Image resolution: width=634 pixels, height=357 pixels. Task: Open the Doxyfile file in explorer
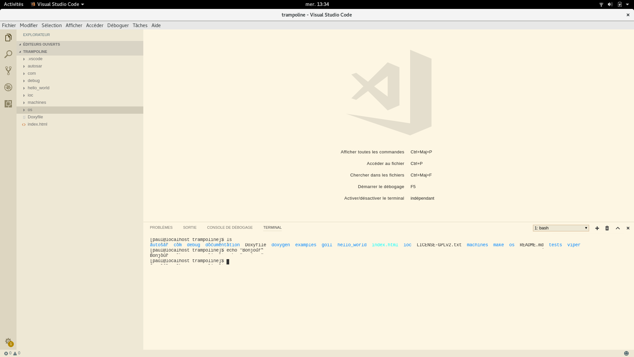pyautogui.click(x=35, y=117)
